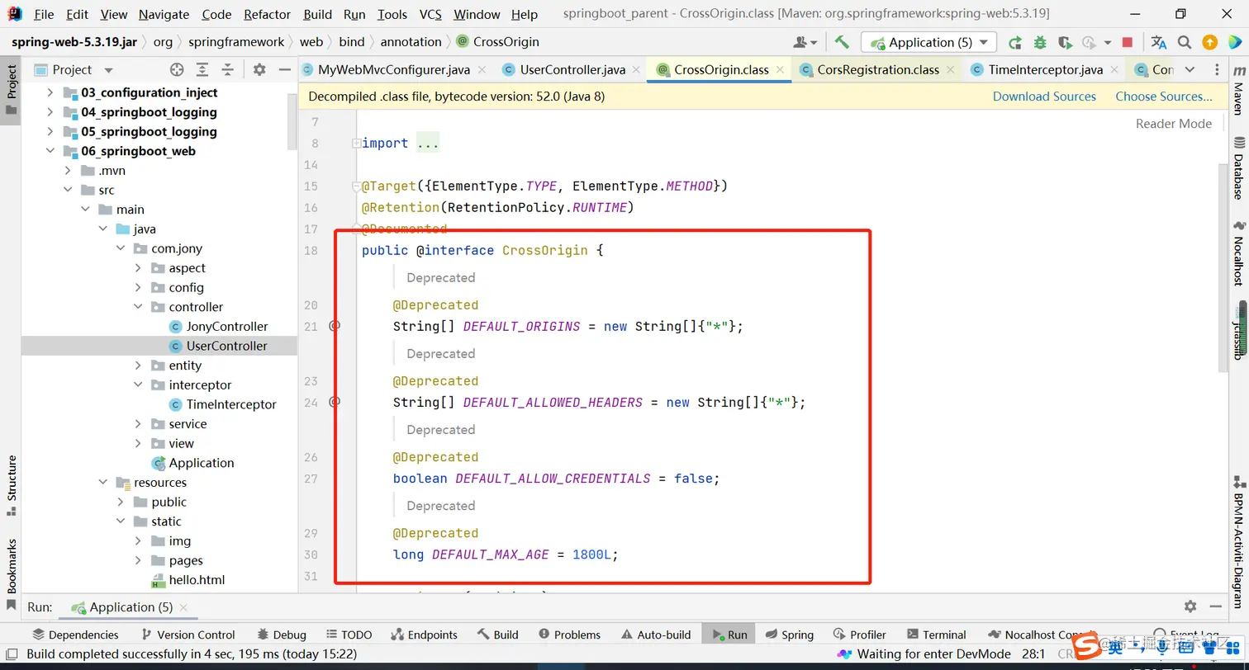This screenshot has width=1249, height=670.
Task: Expand the service package
Action: pos(138,424)
